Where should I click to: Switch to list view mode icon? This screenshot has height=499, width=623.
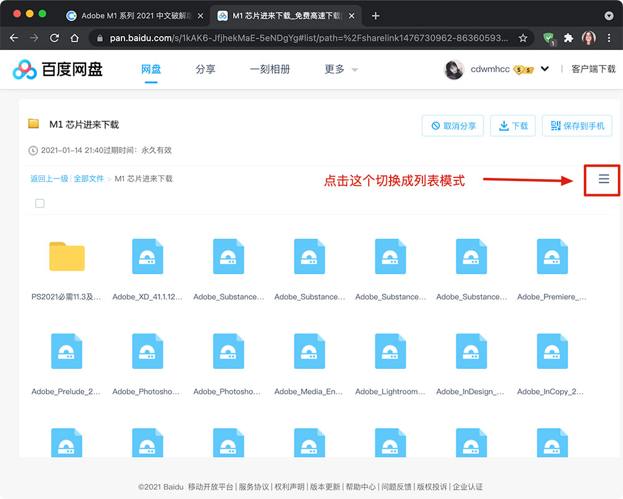[x=604, y=179]
